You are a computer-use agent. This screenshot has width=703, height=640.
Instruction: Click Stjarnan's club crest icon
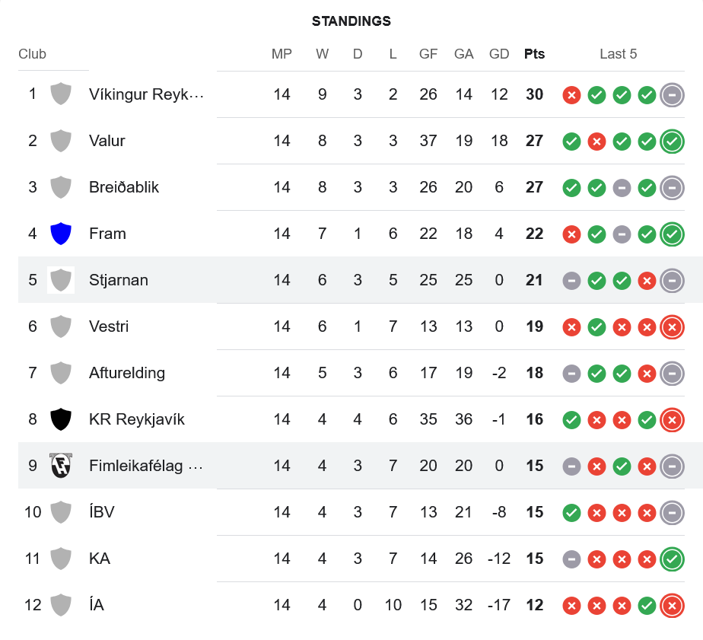click(61, 280)
